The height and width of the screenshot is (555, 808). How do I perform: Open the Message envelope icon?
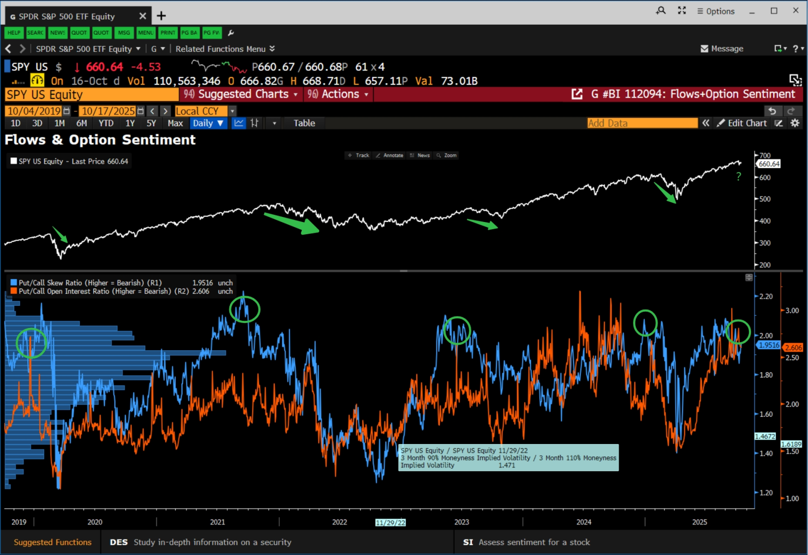point(704,48)
